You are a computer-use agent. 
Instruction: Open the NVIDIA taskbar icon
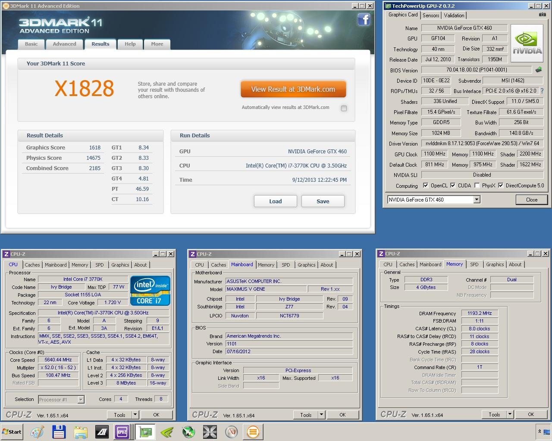coord(167,432)
